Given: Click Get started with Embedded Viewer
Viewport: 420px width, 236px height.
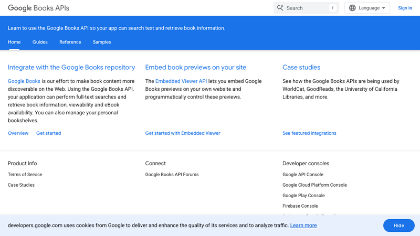Looking at the screenshot, I should point(183,133).
